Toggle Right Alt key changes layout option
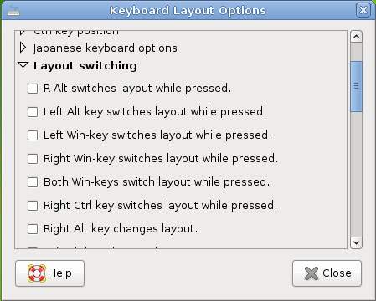 pyautogui.click(x=33, y=229)
